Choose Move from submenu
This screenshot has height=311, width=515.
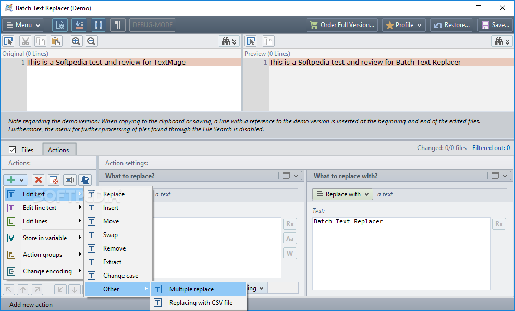point(118,221)
